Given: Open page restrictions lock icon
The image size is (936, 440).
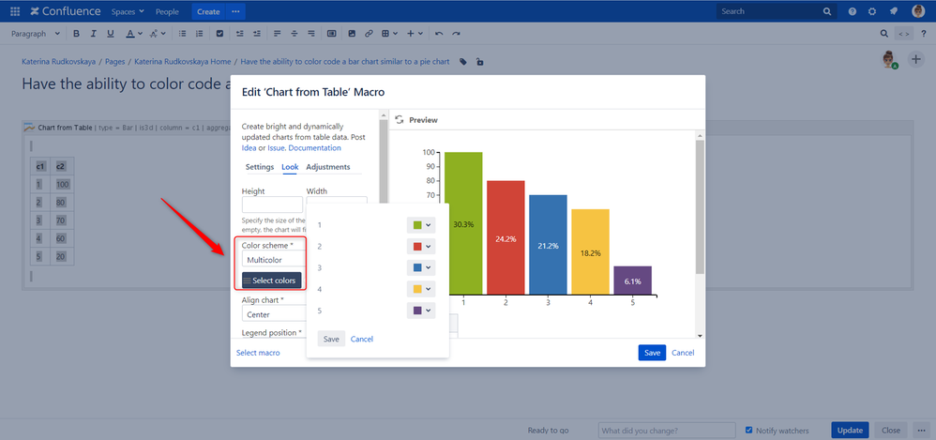Looking at the screenshot, I should pyautogui.click(x=479, y=62).
